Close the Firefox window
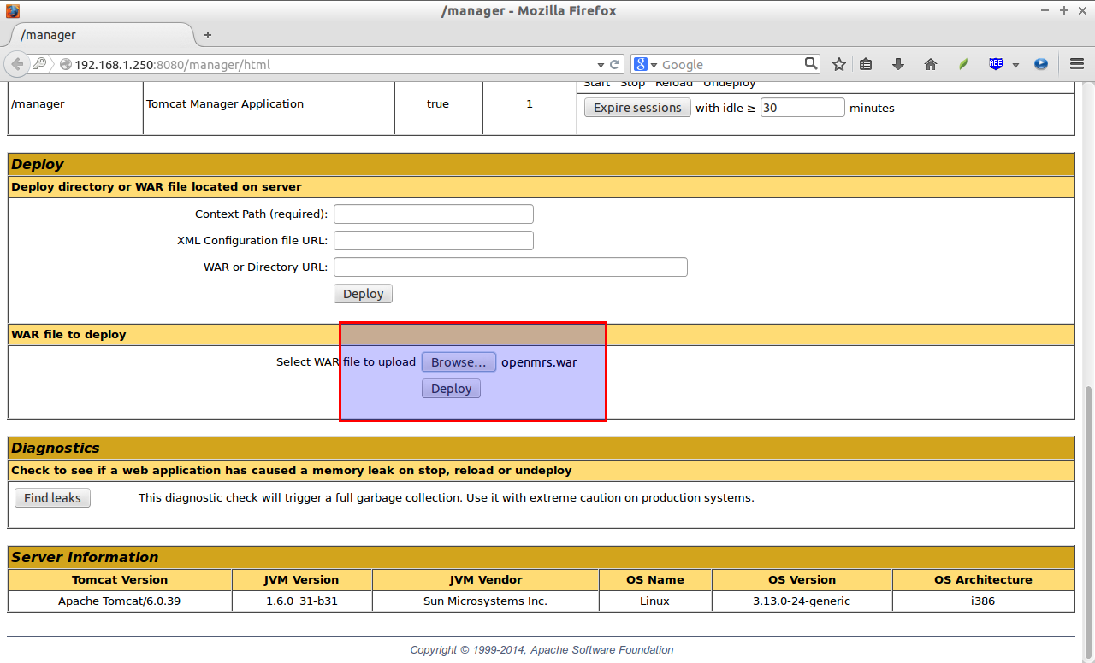1095x663 pixels. [1082, 10]
